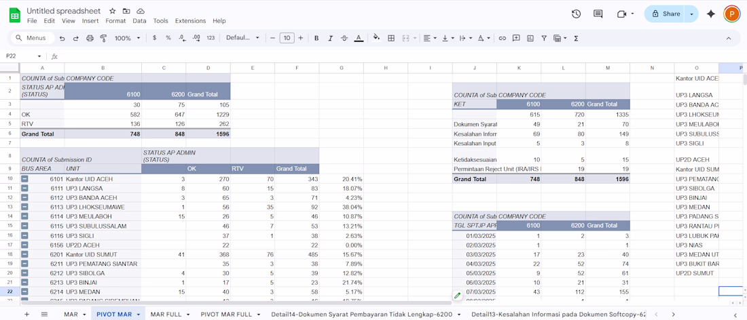Toggle bold formatting
The height and width of the screenshot is (320, 747).
(x=316, y=39)
